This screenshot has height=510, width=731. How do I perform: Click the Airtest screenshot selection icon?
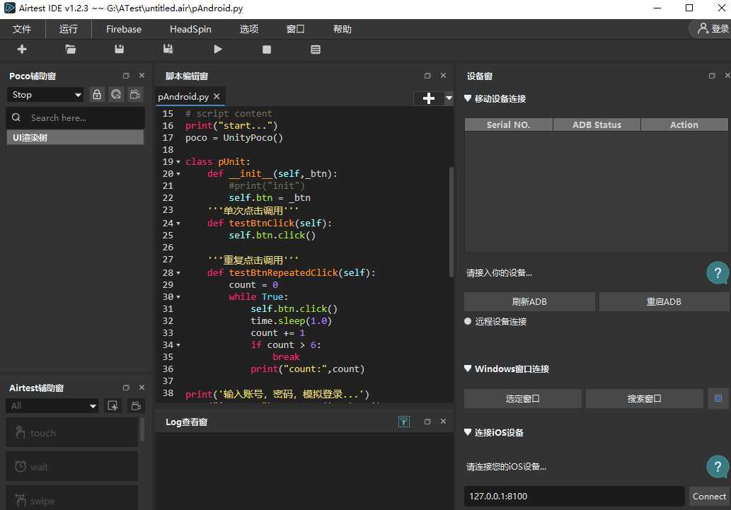[113, 405]
